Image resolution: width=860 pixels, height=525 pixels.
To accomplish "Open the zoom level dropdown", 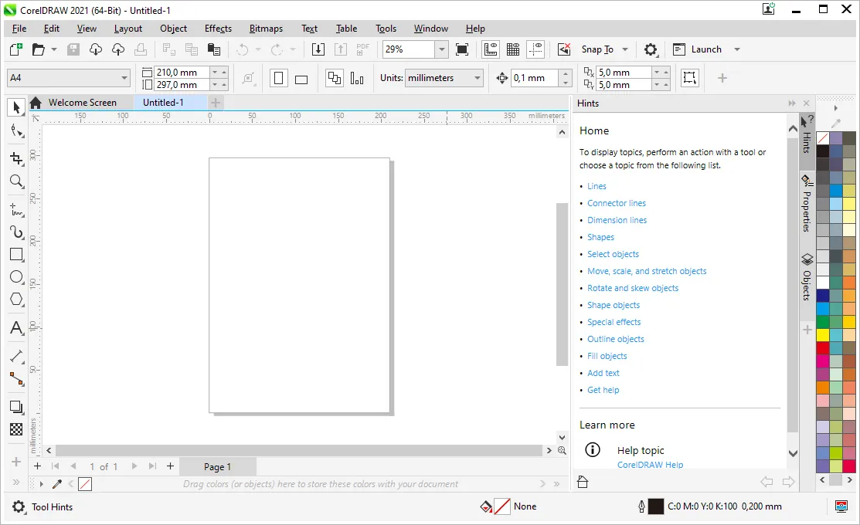I will pyautogui.click(x=440, y=49).
